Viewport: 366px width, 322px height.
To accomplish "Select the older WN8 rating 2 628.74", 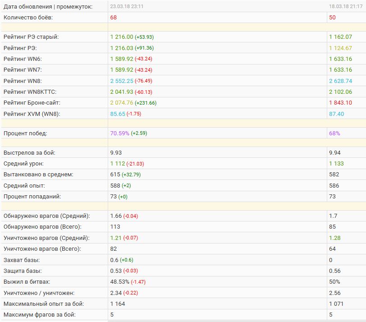I will coord(341,81).
